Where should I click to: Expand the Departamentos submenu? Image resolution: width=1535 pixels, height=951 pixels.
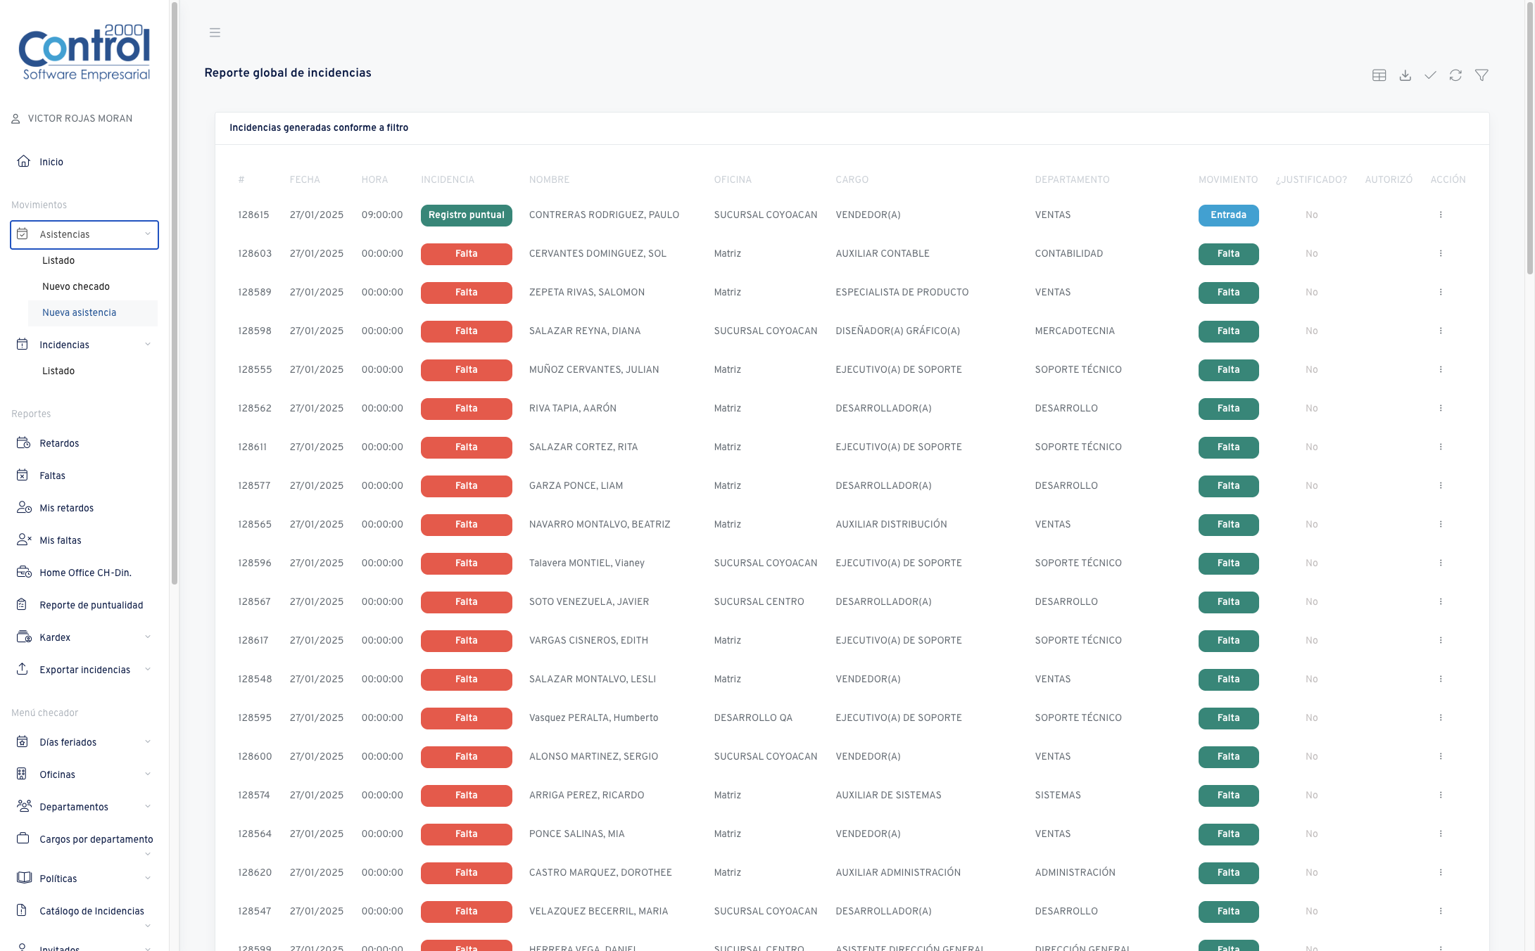coord(148,807)
